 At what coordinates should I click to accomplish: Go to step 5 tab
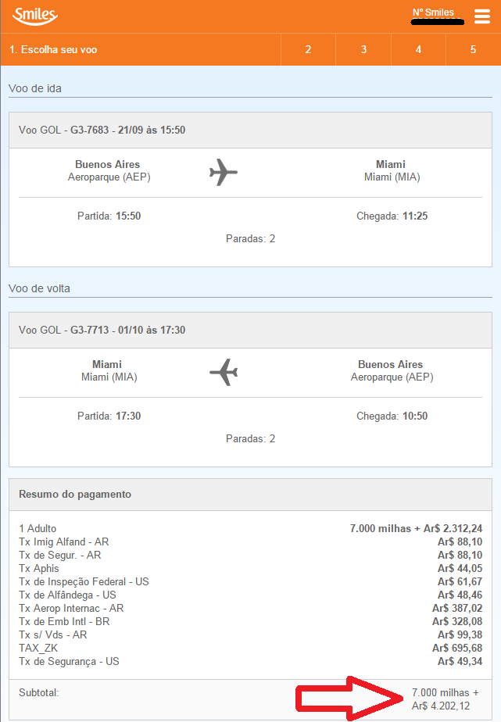pos(473,49)
